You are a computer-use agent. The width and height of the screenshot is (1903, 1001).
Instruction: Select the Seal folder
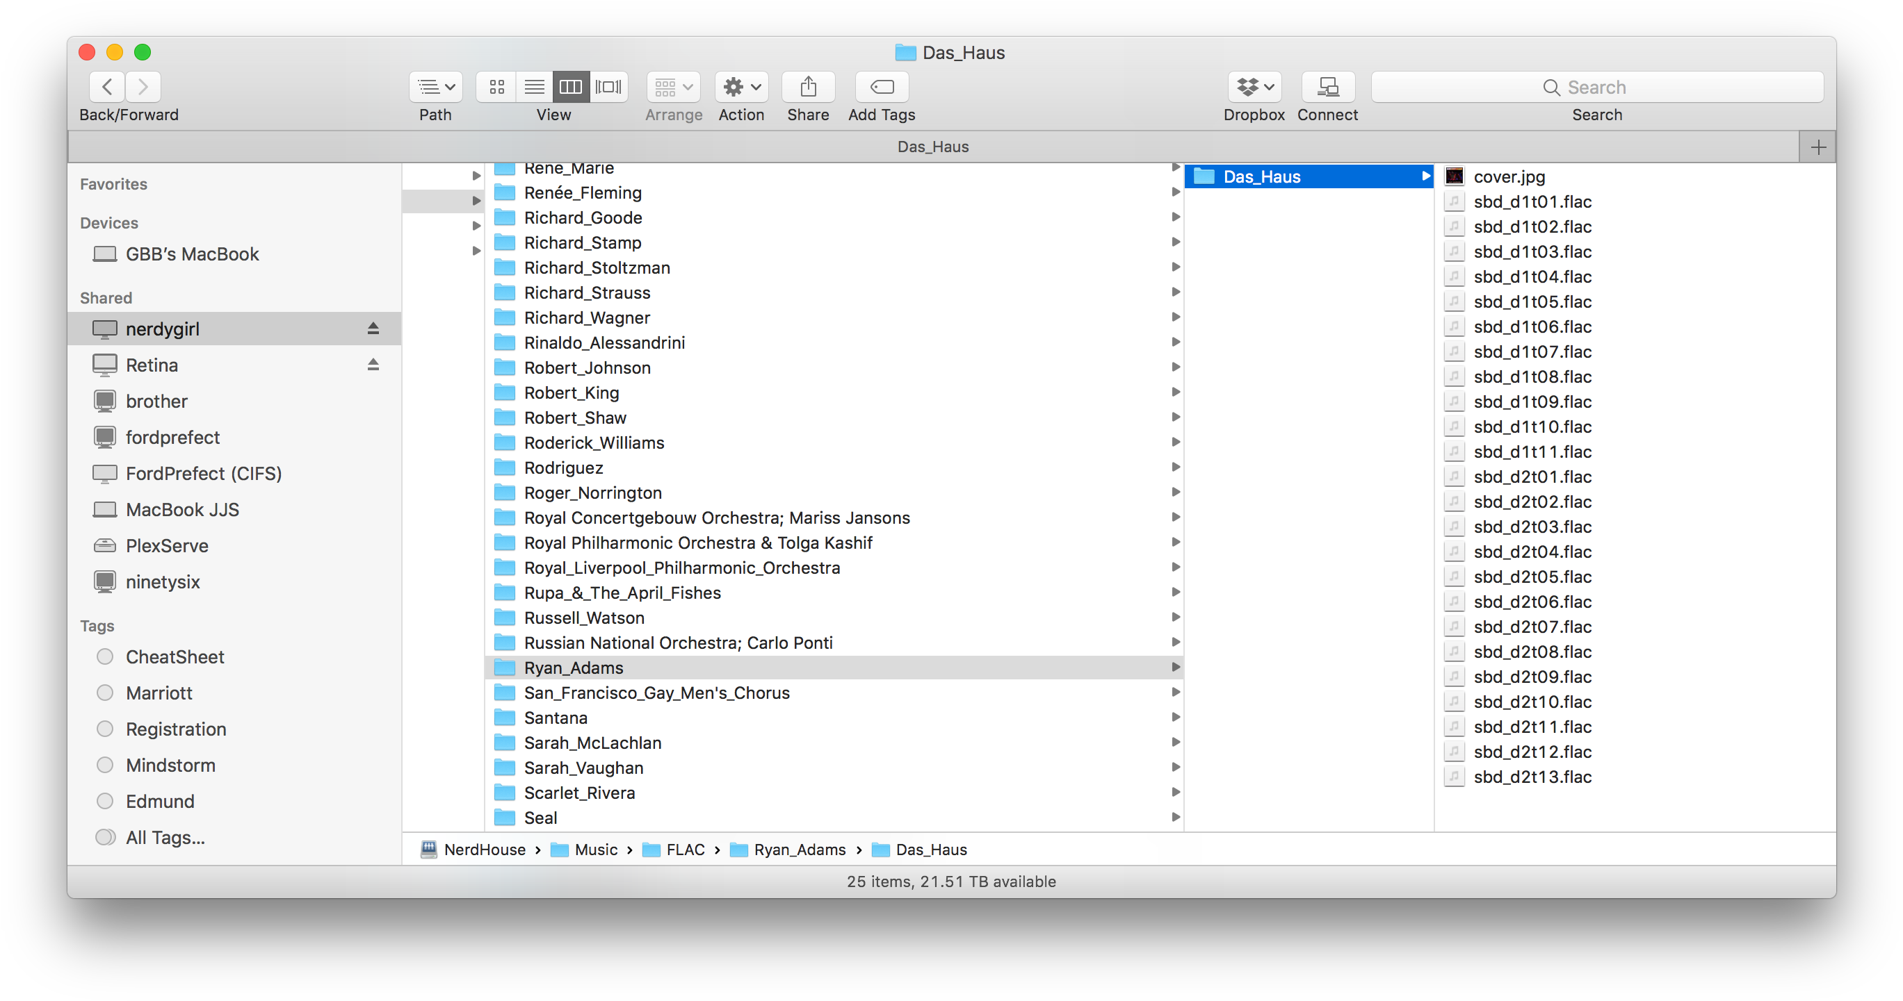pyautogui.click(x=835, y=818)
